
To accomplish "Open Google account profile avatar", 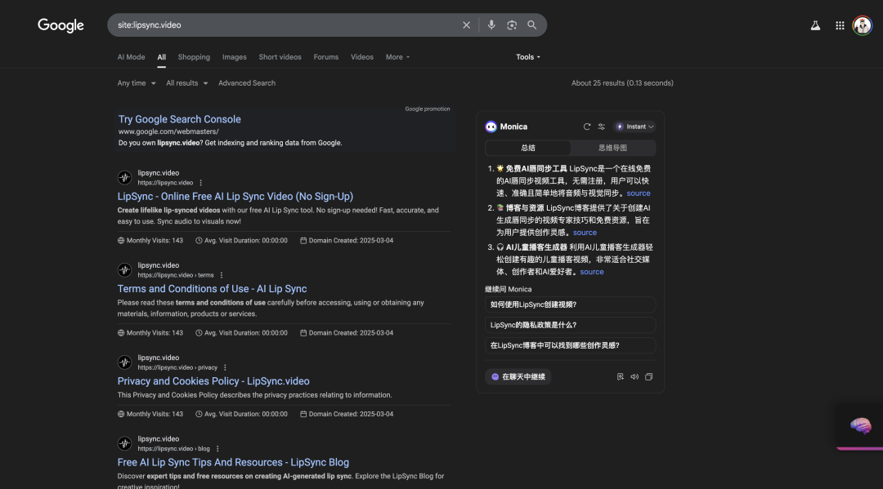I will (x=863, y=25).
